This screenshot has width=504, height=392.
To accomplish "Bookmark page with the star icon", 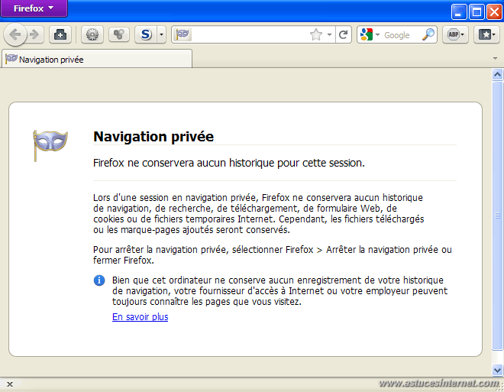I will [x=316, y=34].
